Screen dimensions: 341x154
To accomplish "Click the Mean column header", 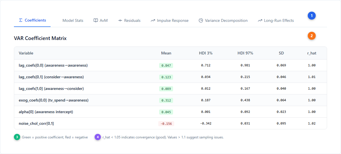I will pos(166,53).
